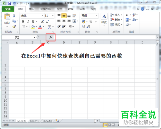The height and width of the screenshot is (129, 161).
Task: Switch to Page Layout (页面布局) tab
Action: [x=45, y=9]
